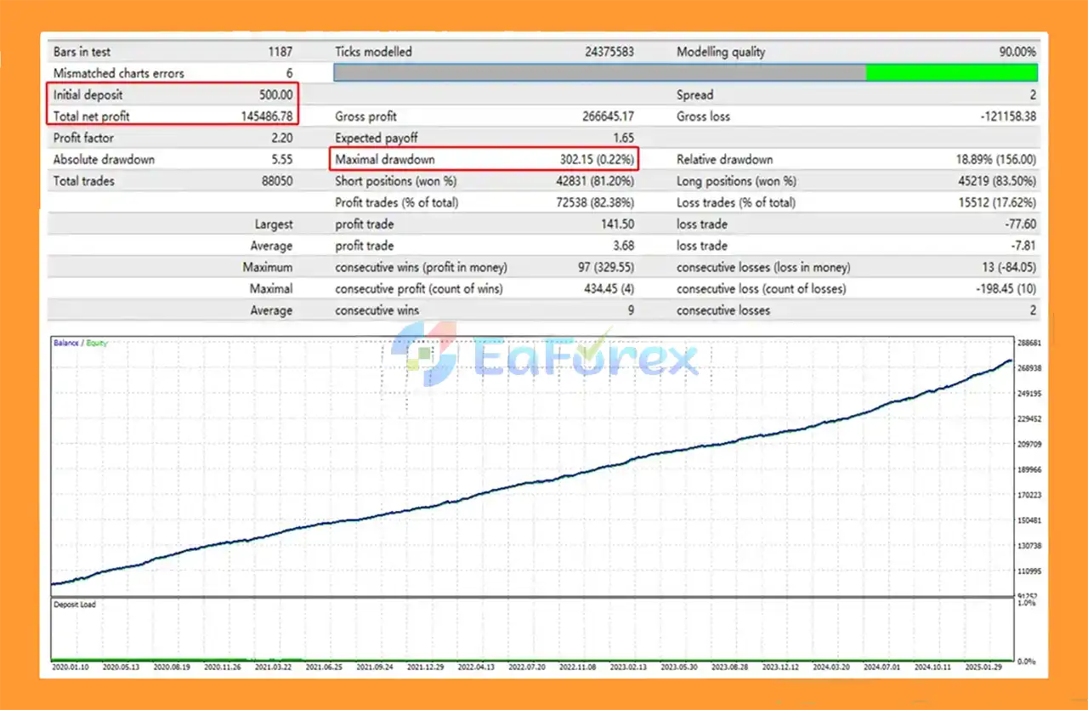This screenshot has height=710, width=1088.
Task: Click the Balance / Equity chart legend
Action: [x=81, y=344]
